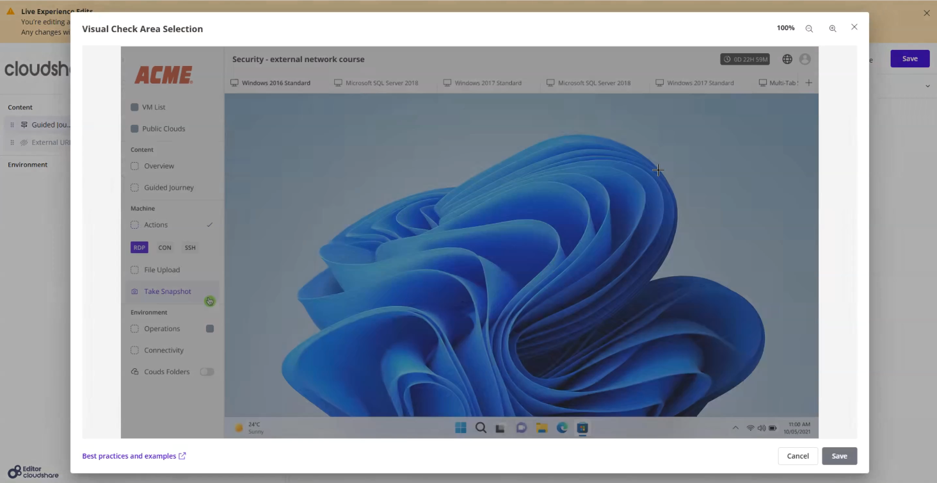The width and height of the screenshot is (937, 483).
Task: Open the Windows Start button in the taskbar
Action: point(461,428)
